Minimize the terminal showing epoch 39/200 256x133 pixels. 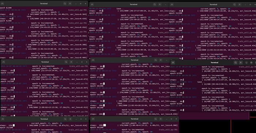pos(166,119)
